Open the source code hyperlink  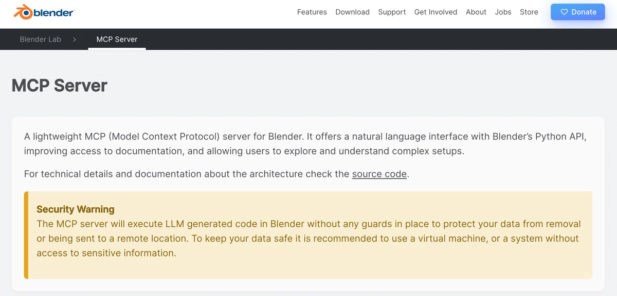click(x=379, y=174)
